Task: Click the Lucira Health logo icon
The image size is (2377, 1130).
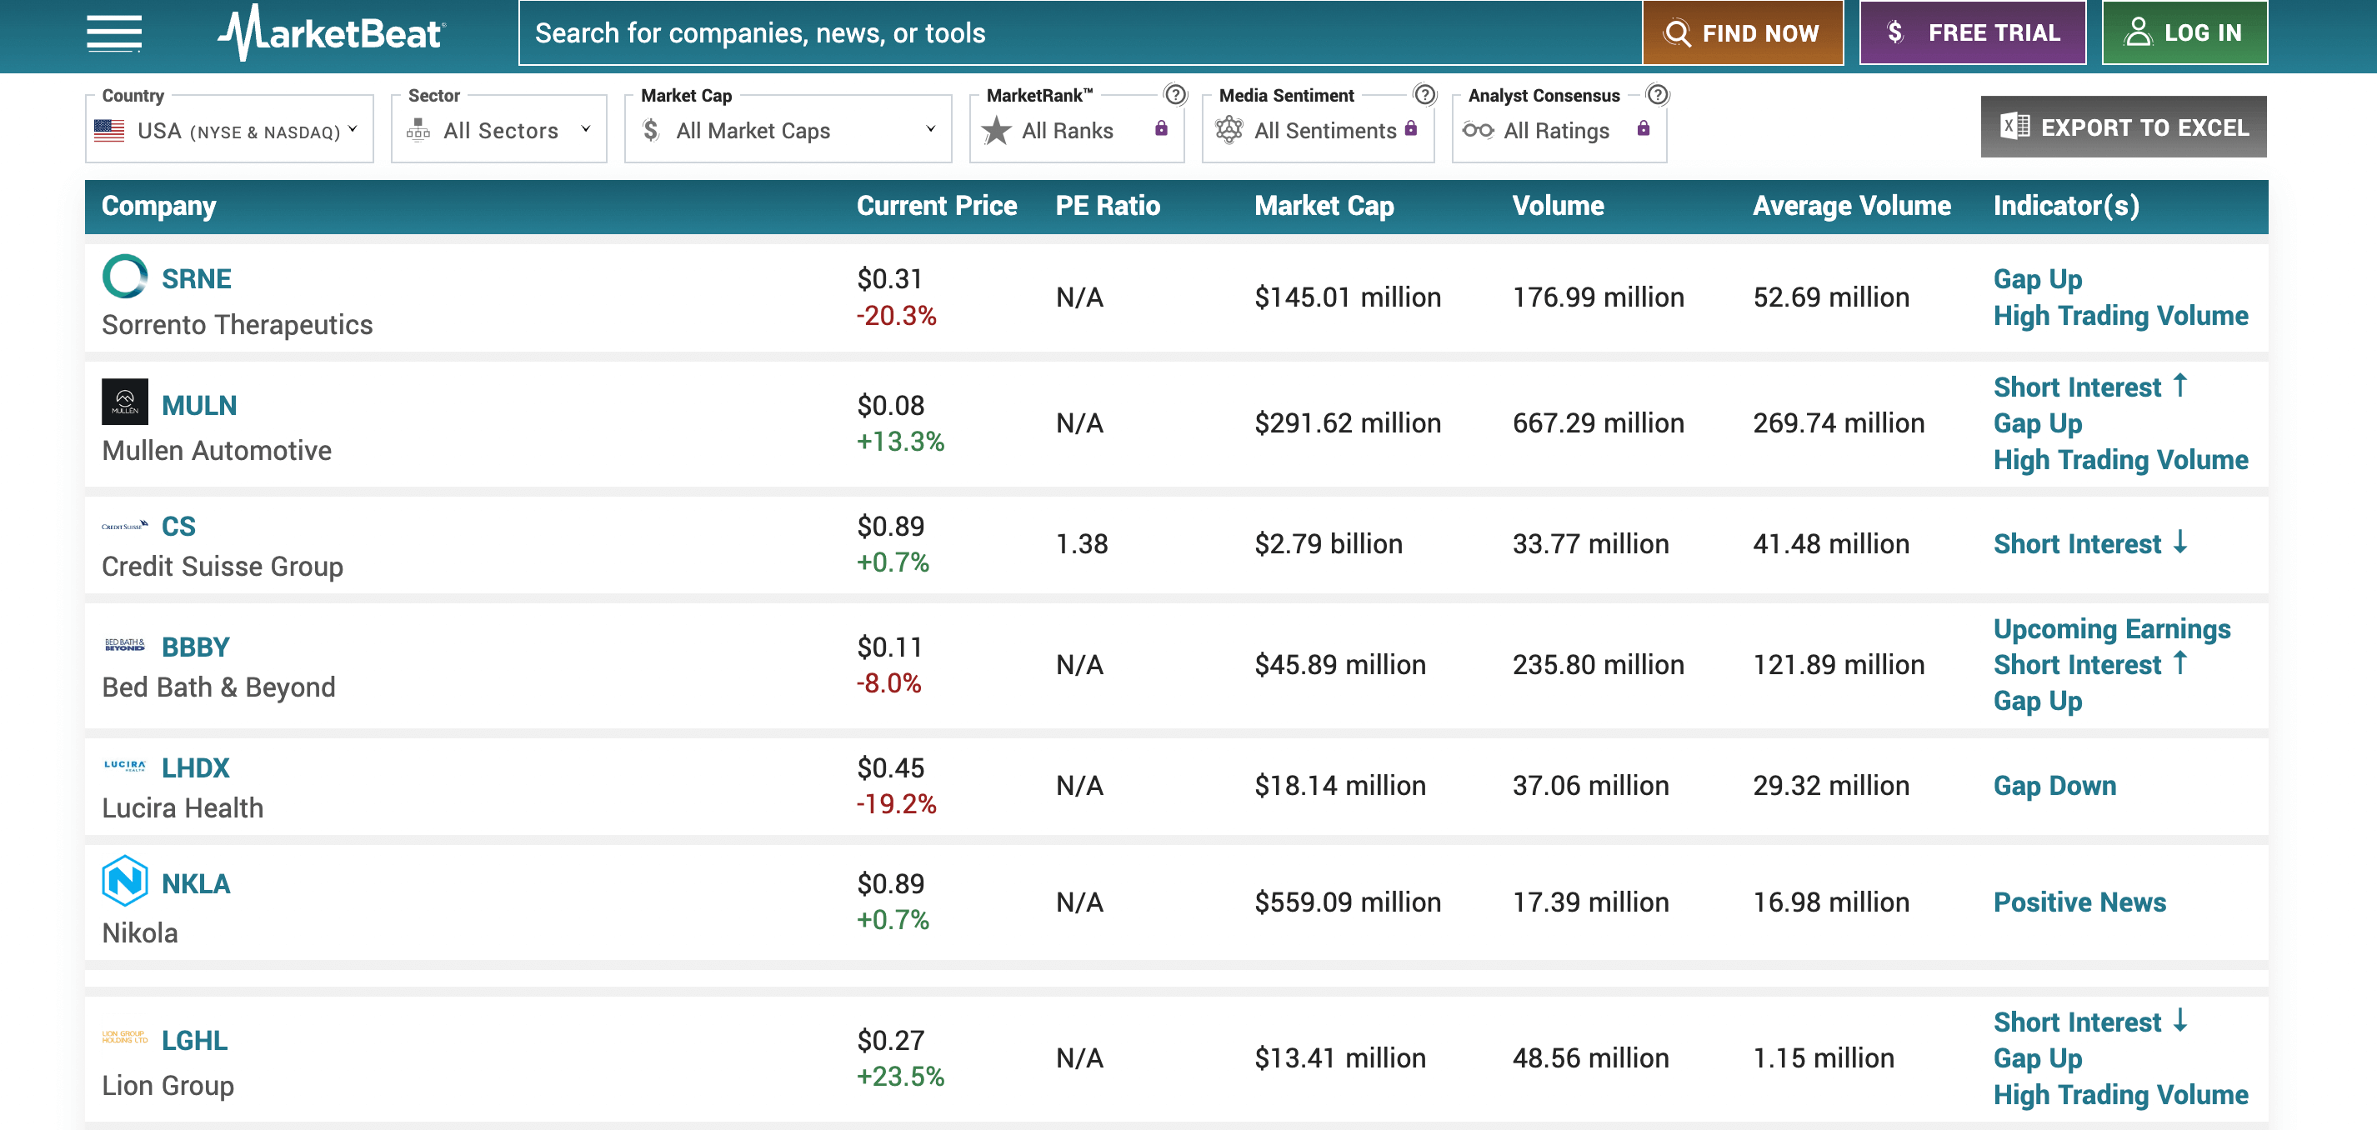Action: tap(124, 766)
